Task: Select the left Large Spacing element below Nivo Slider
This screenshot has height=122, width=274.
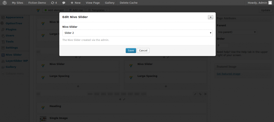Action: pos(78,78)
